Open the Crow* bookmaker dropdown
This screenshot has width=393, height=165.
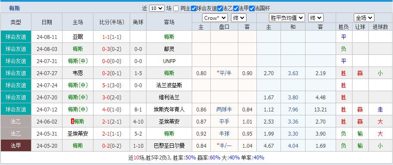(215, 18)
